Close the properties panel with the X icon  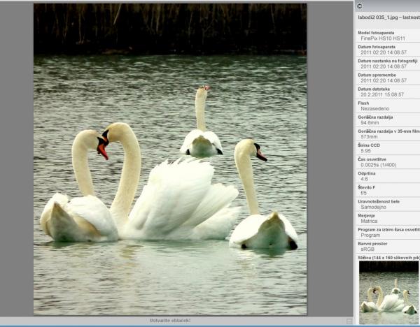click(x=359, y=6)
